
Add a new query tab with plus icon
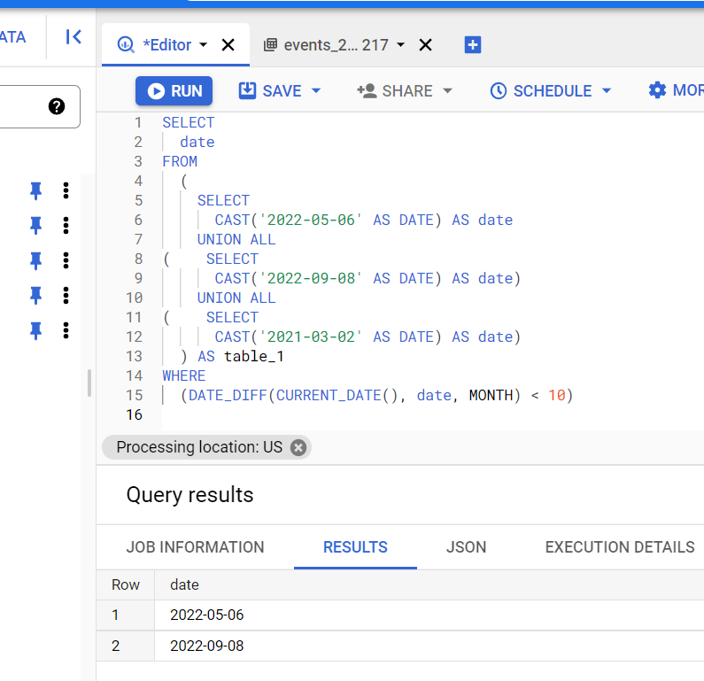coord(473,45)
